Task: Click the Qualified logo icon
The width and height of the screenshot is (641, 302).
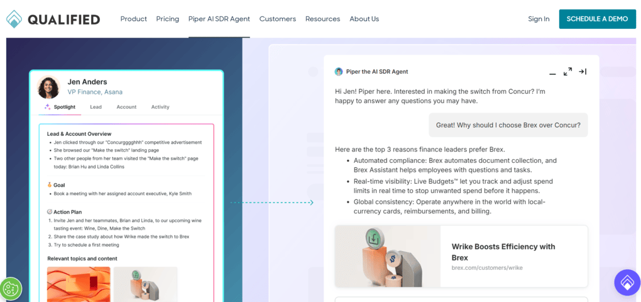Action: coord(14,19)
